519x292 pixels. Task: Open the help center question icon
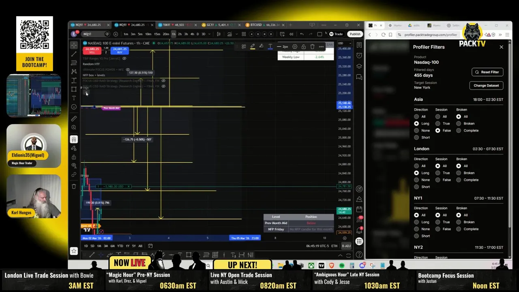(x=359, y=255)
